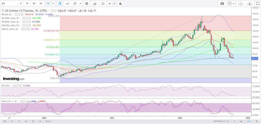This screenshot has width=261, height=124.
Task: Click the undo arrow icon
Action: 110,3
